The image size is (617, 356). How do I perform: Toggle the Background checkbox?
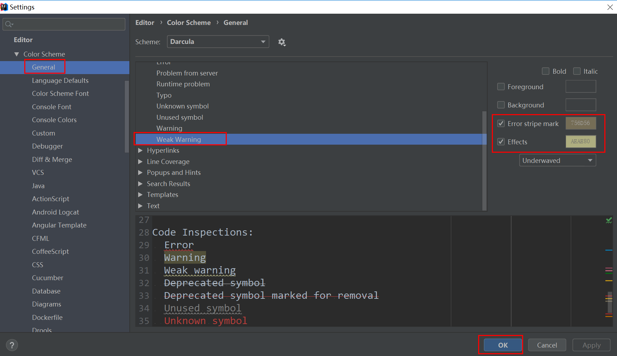tap(501, 105)
